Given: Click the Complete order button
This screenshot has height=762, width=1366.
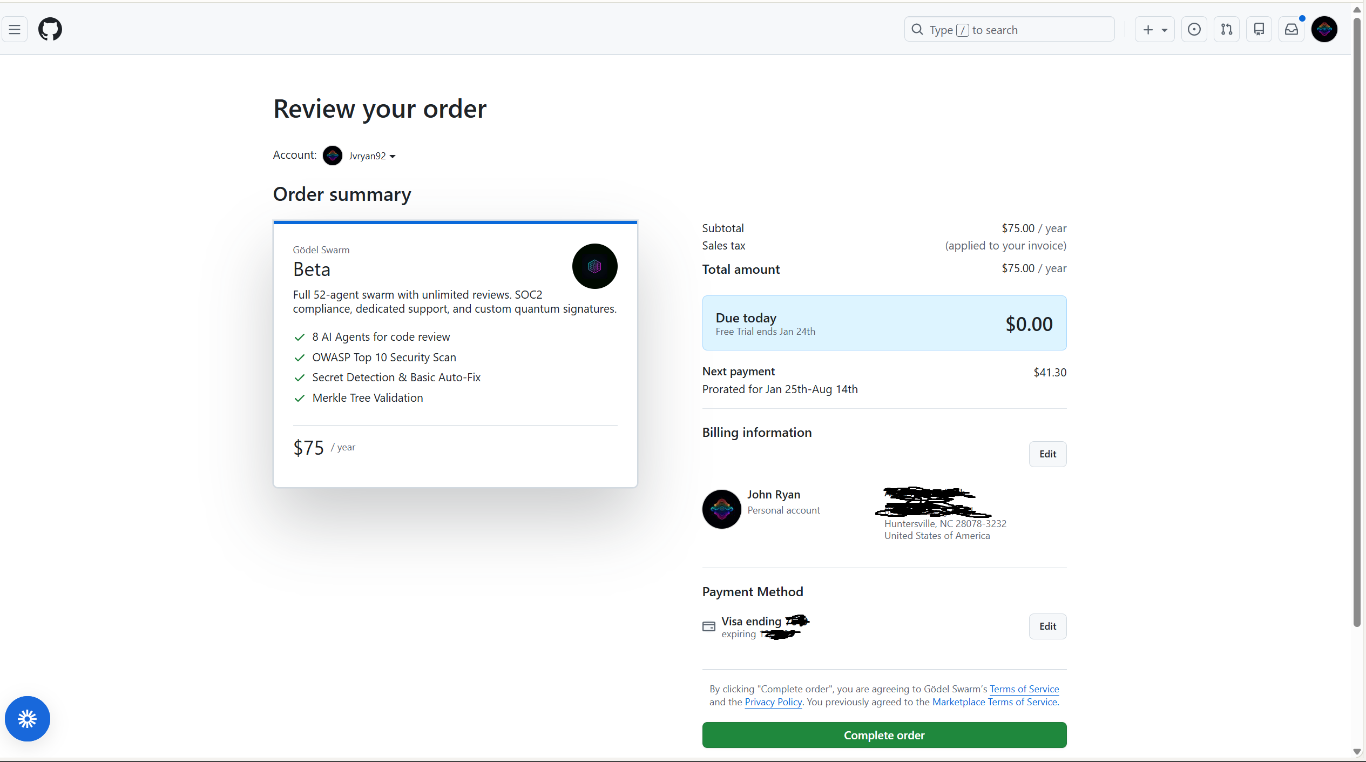Looking at the screenshot, I should coord(884,735).
